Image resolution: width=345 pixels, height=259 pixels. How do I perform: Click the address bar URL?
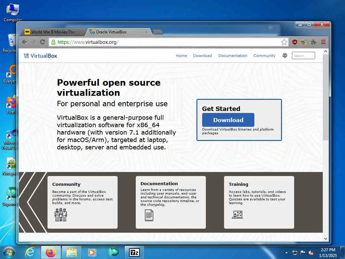pos(88,42)
